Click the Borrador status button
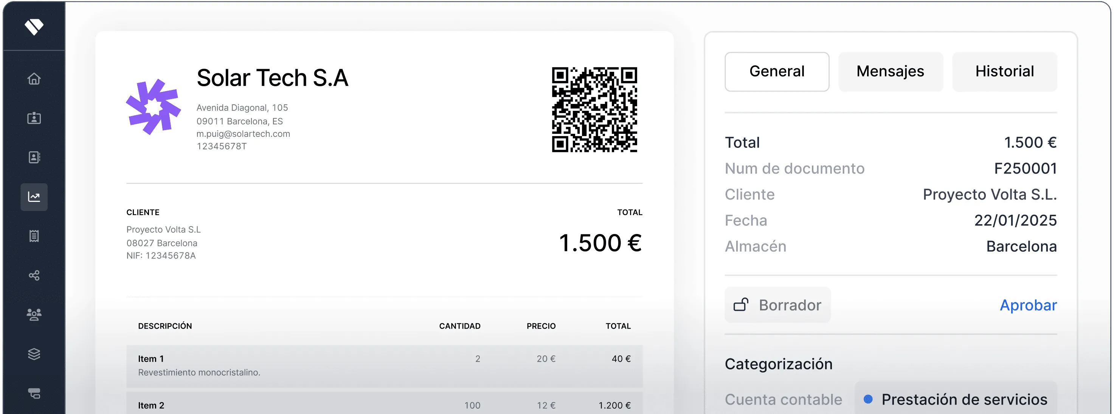Screen dimensions: 1114x414 tap(777, 305)
